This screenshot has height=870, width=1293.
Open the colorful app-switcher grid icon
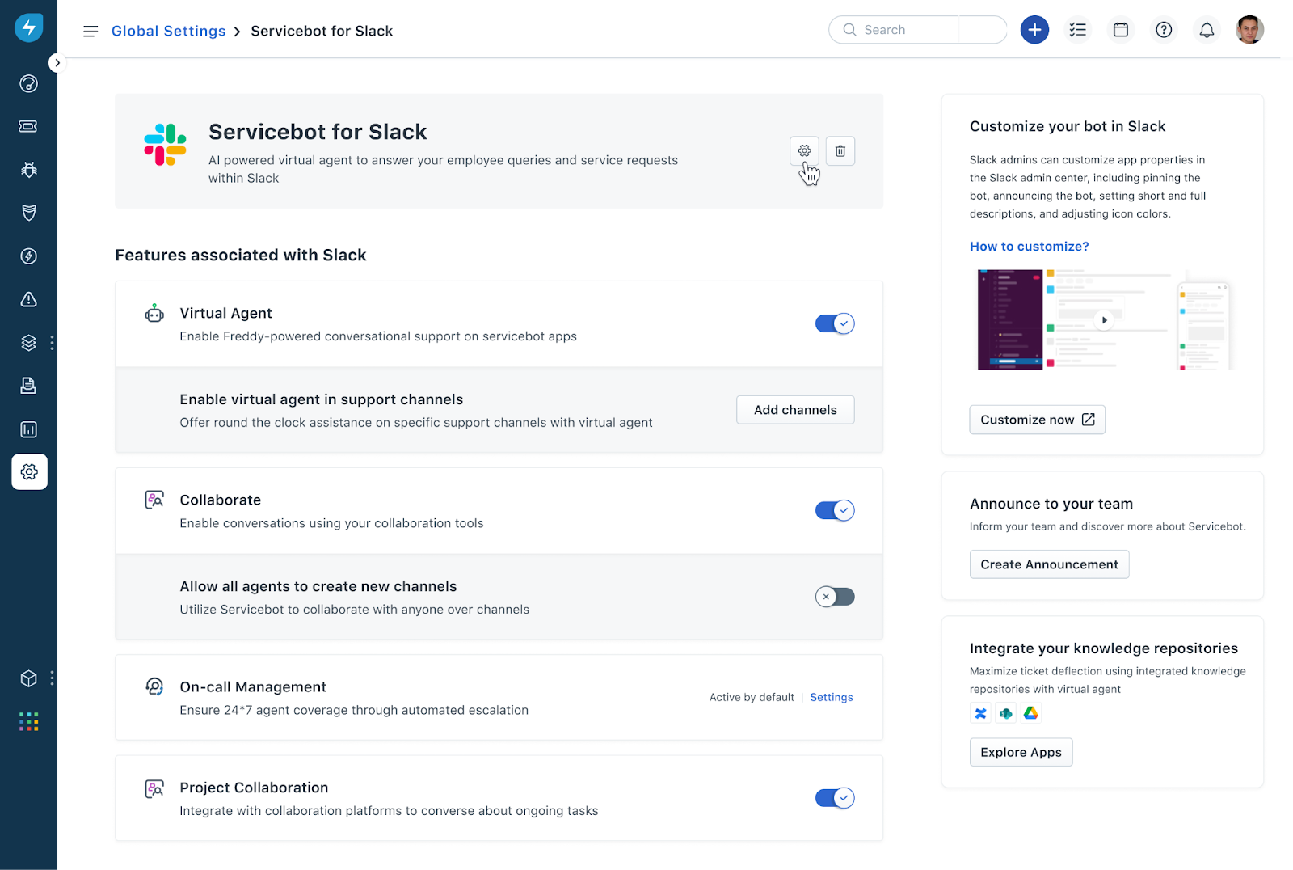(x=28, y=721)
